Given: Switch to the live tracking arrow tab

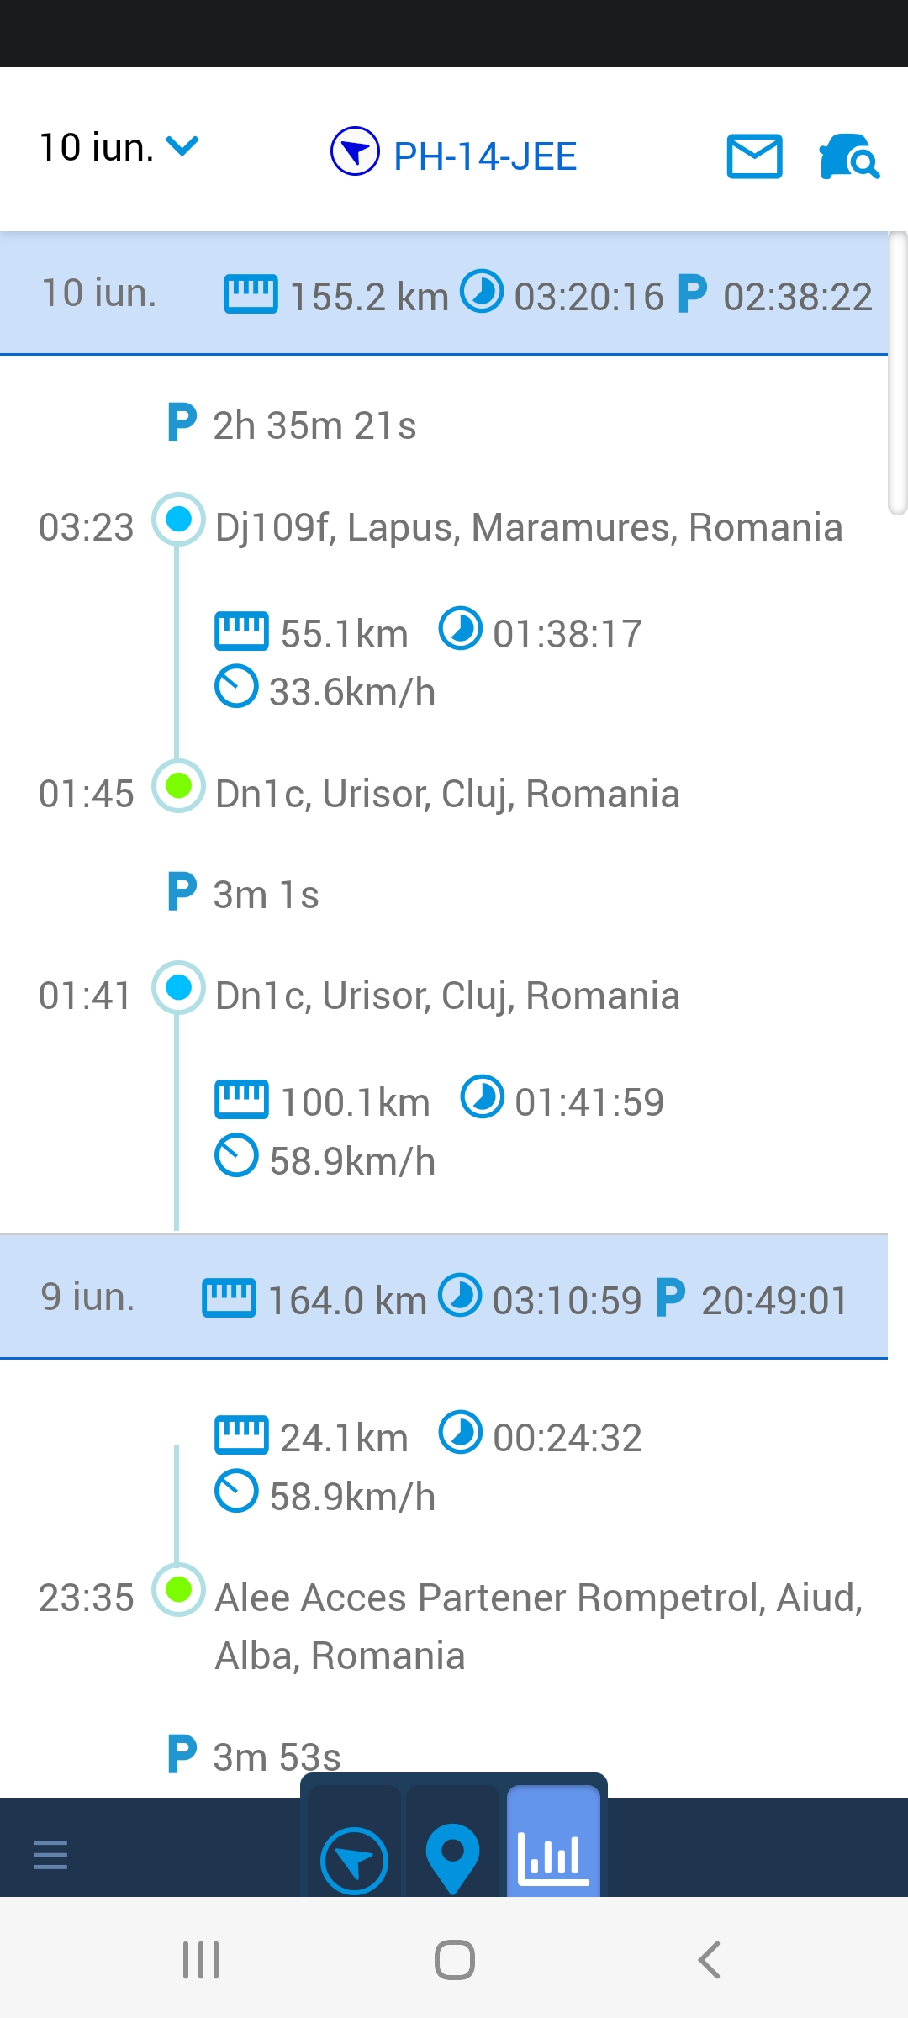Looking at the screenshot, I should [x=354, y=1860].
